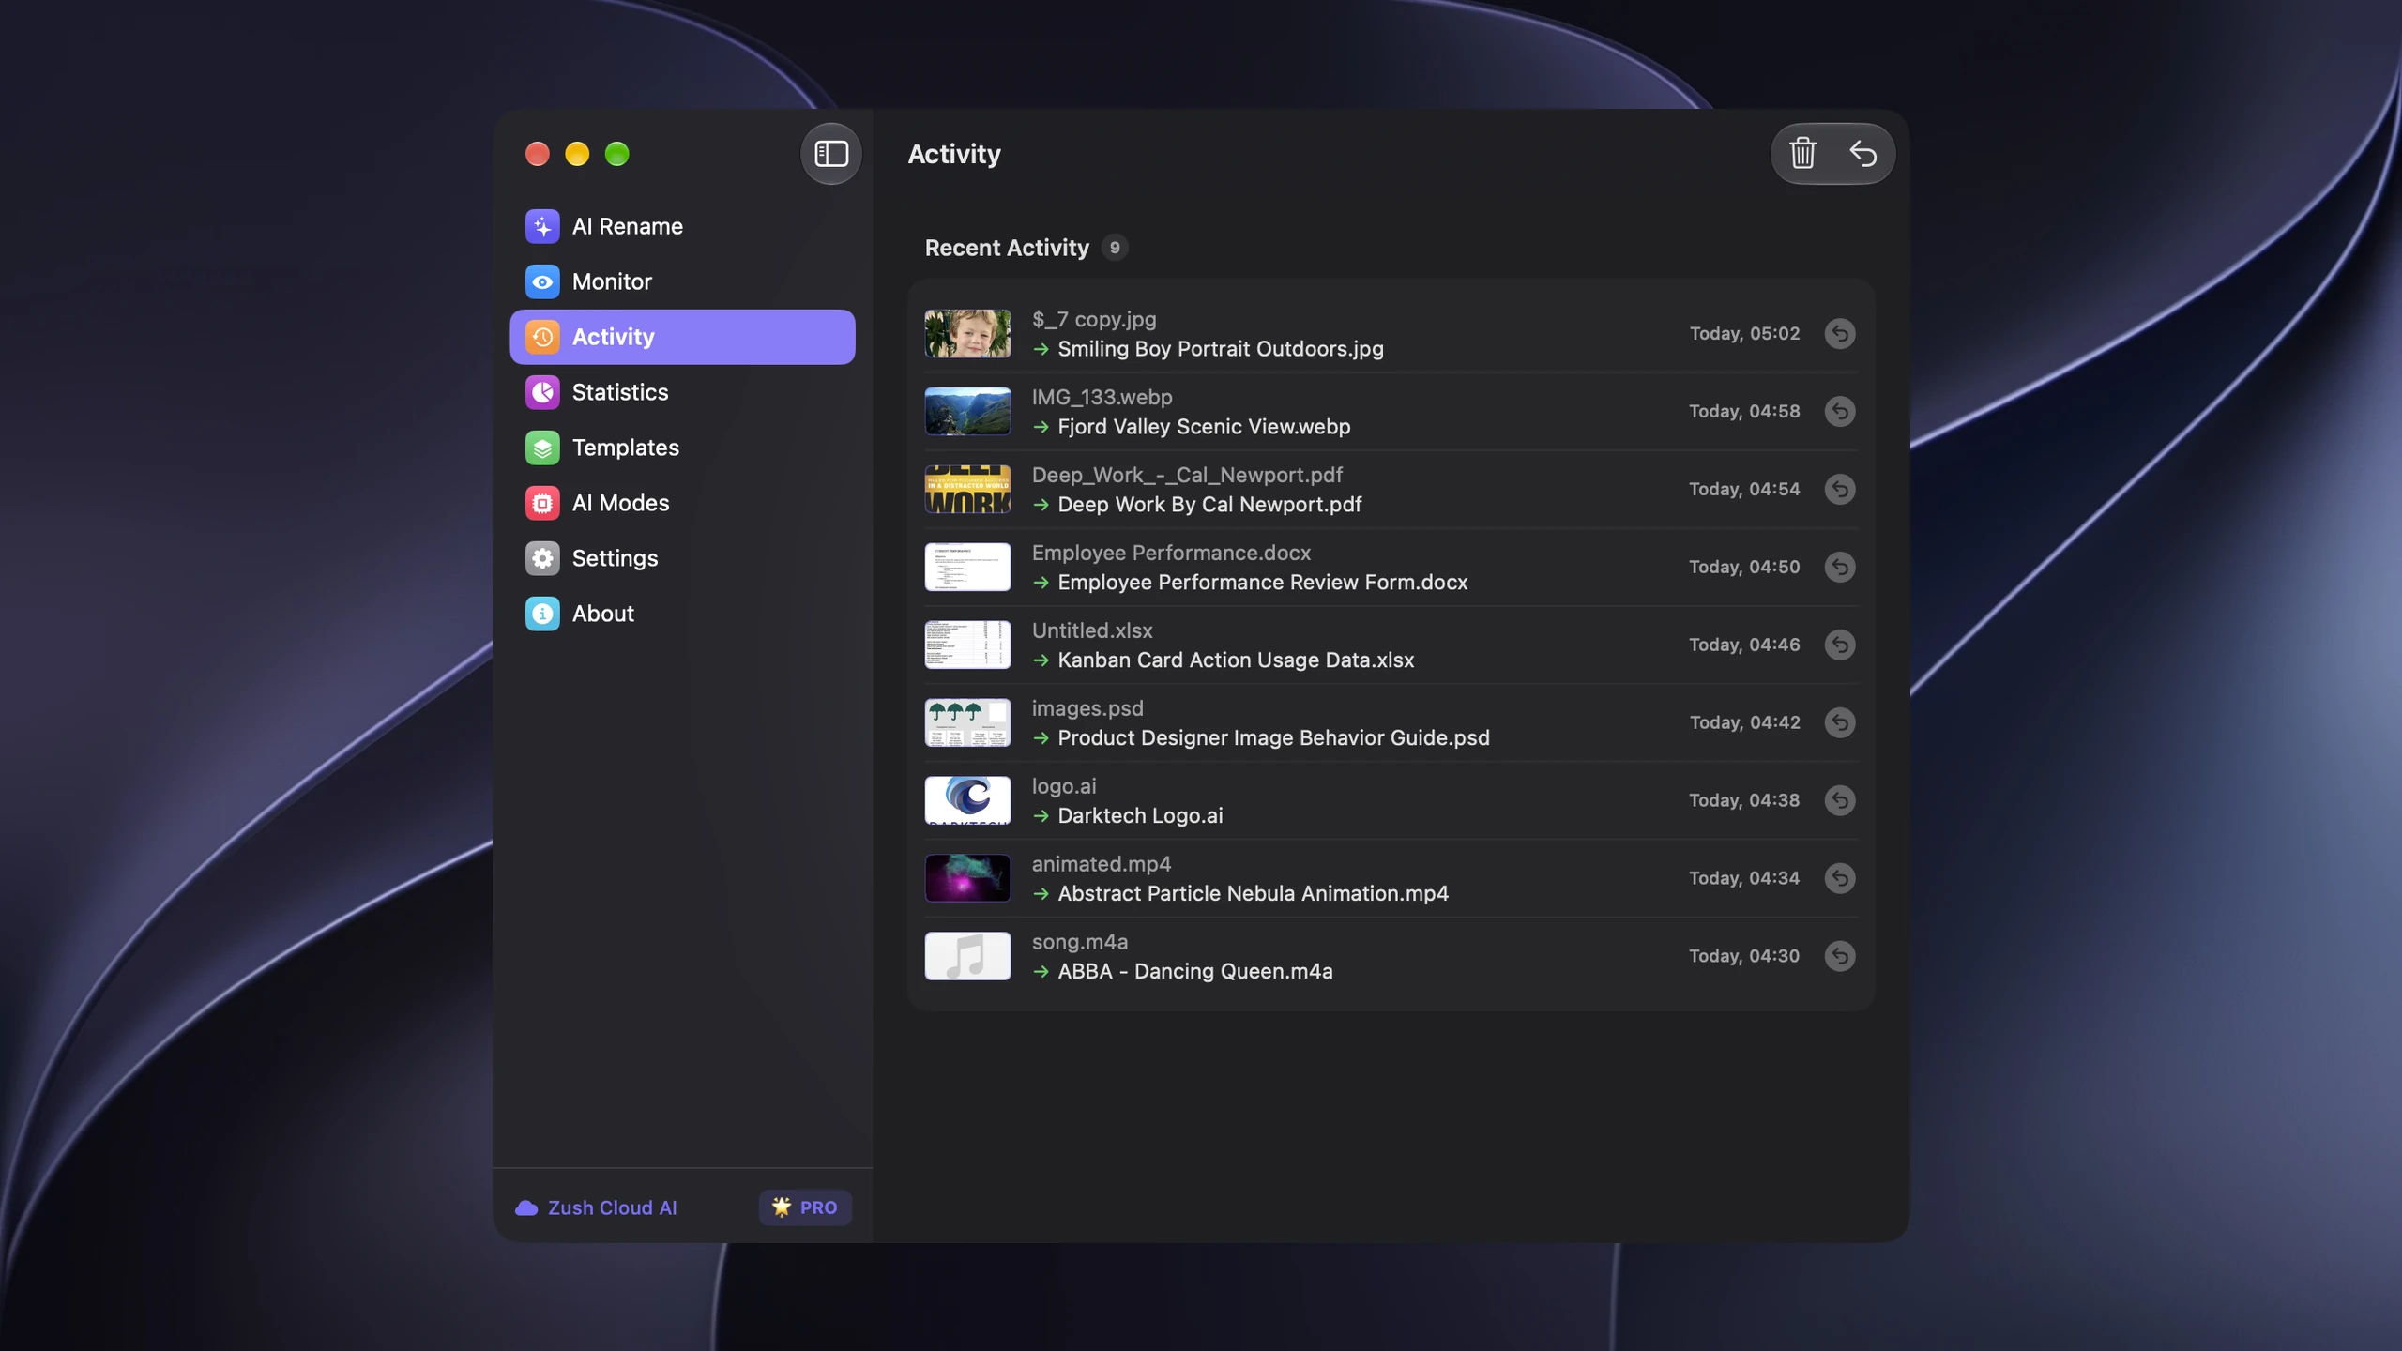The height and width of the screenshot is (1351, 2402).
Task: Click the timestamp "Today, 04:38"
Action: (x=1744, y=801)
